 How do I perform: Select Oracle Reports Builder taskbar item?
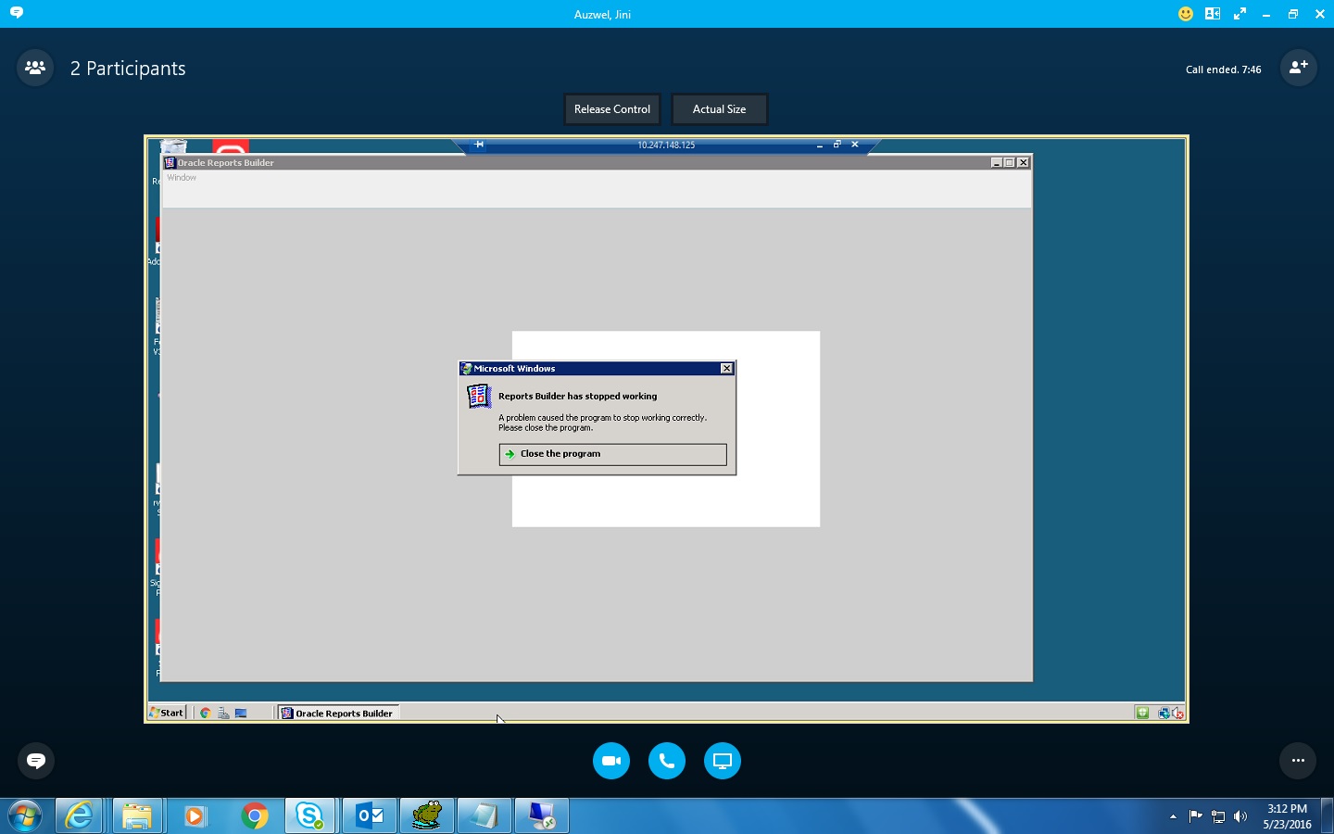338,713
